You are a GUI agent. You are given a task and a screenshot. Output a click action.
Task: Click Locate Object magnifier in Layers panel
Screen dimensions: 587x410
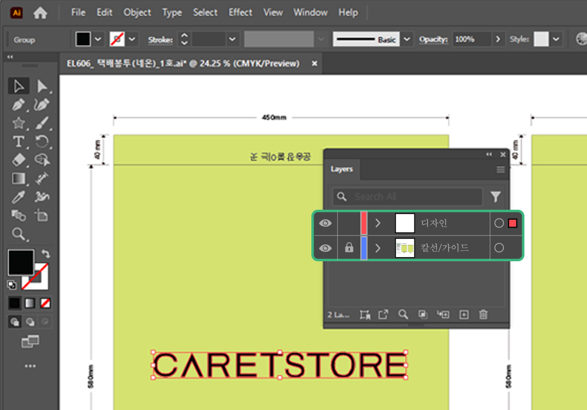pos(403,315)
